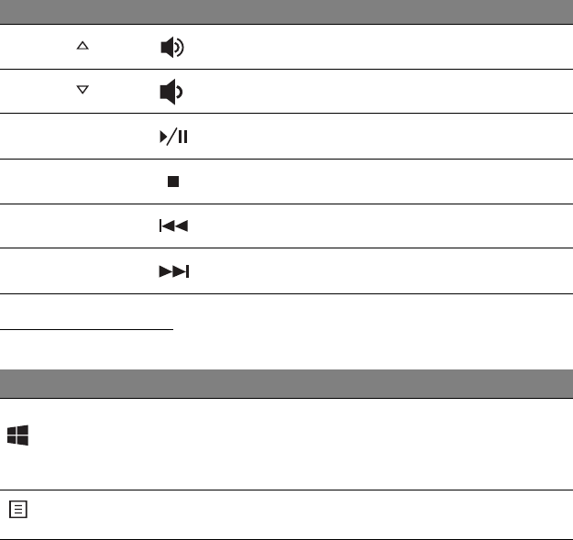Click the gray header bar above Windows logo
The height and width of the screenshot is (540, 573).
(286, 383)
